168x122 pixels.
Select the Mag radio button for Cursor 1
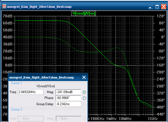84,92
